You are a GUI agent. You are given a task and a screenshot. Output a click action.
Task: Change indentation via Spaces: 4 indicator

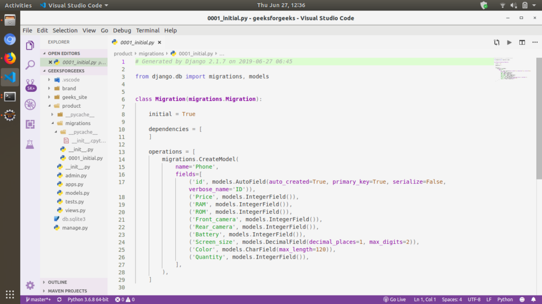point(451,299)
